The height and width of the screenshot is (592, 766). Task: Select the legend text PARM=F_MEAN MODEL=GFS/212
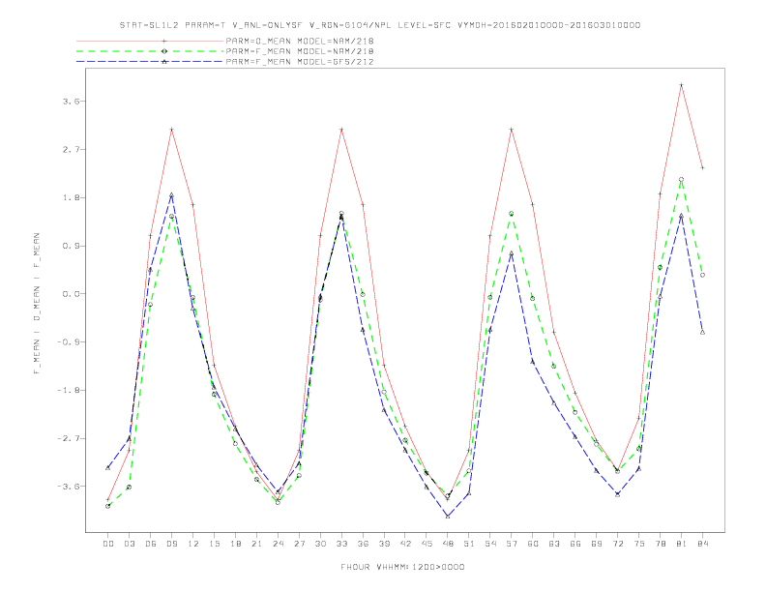pos(300,62)
